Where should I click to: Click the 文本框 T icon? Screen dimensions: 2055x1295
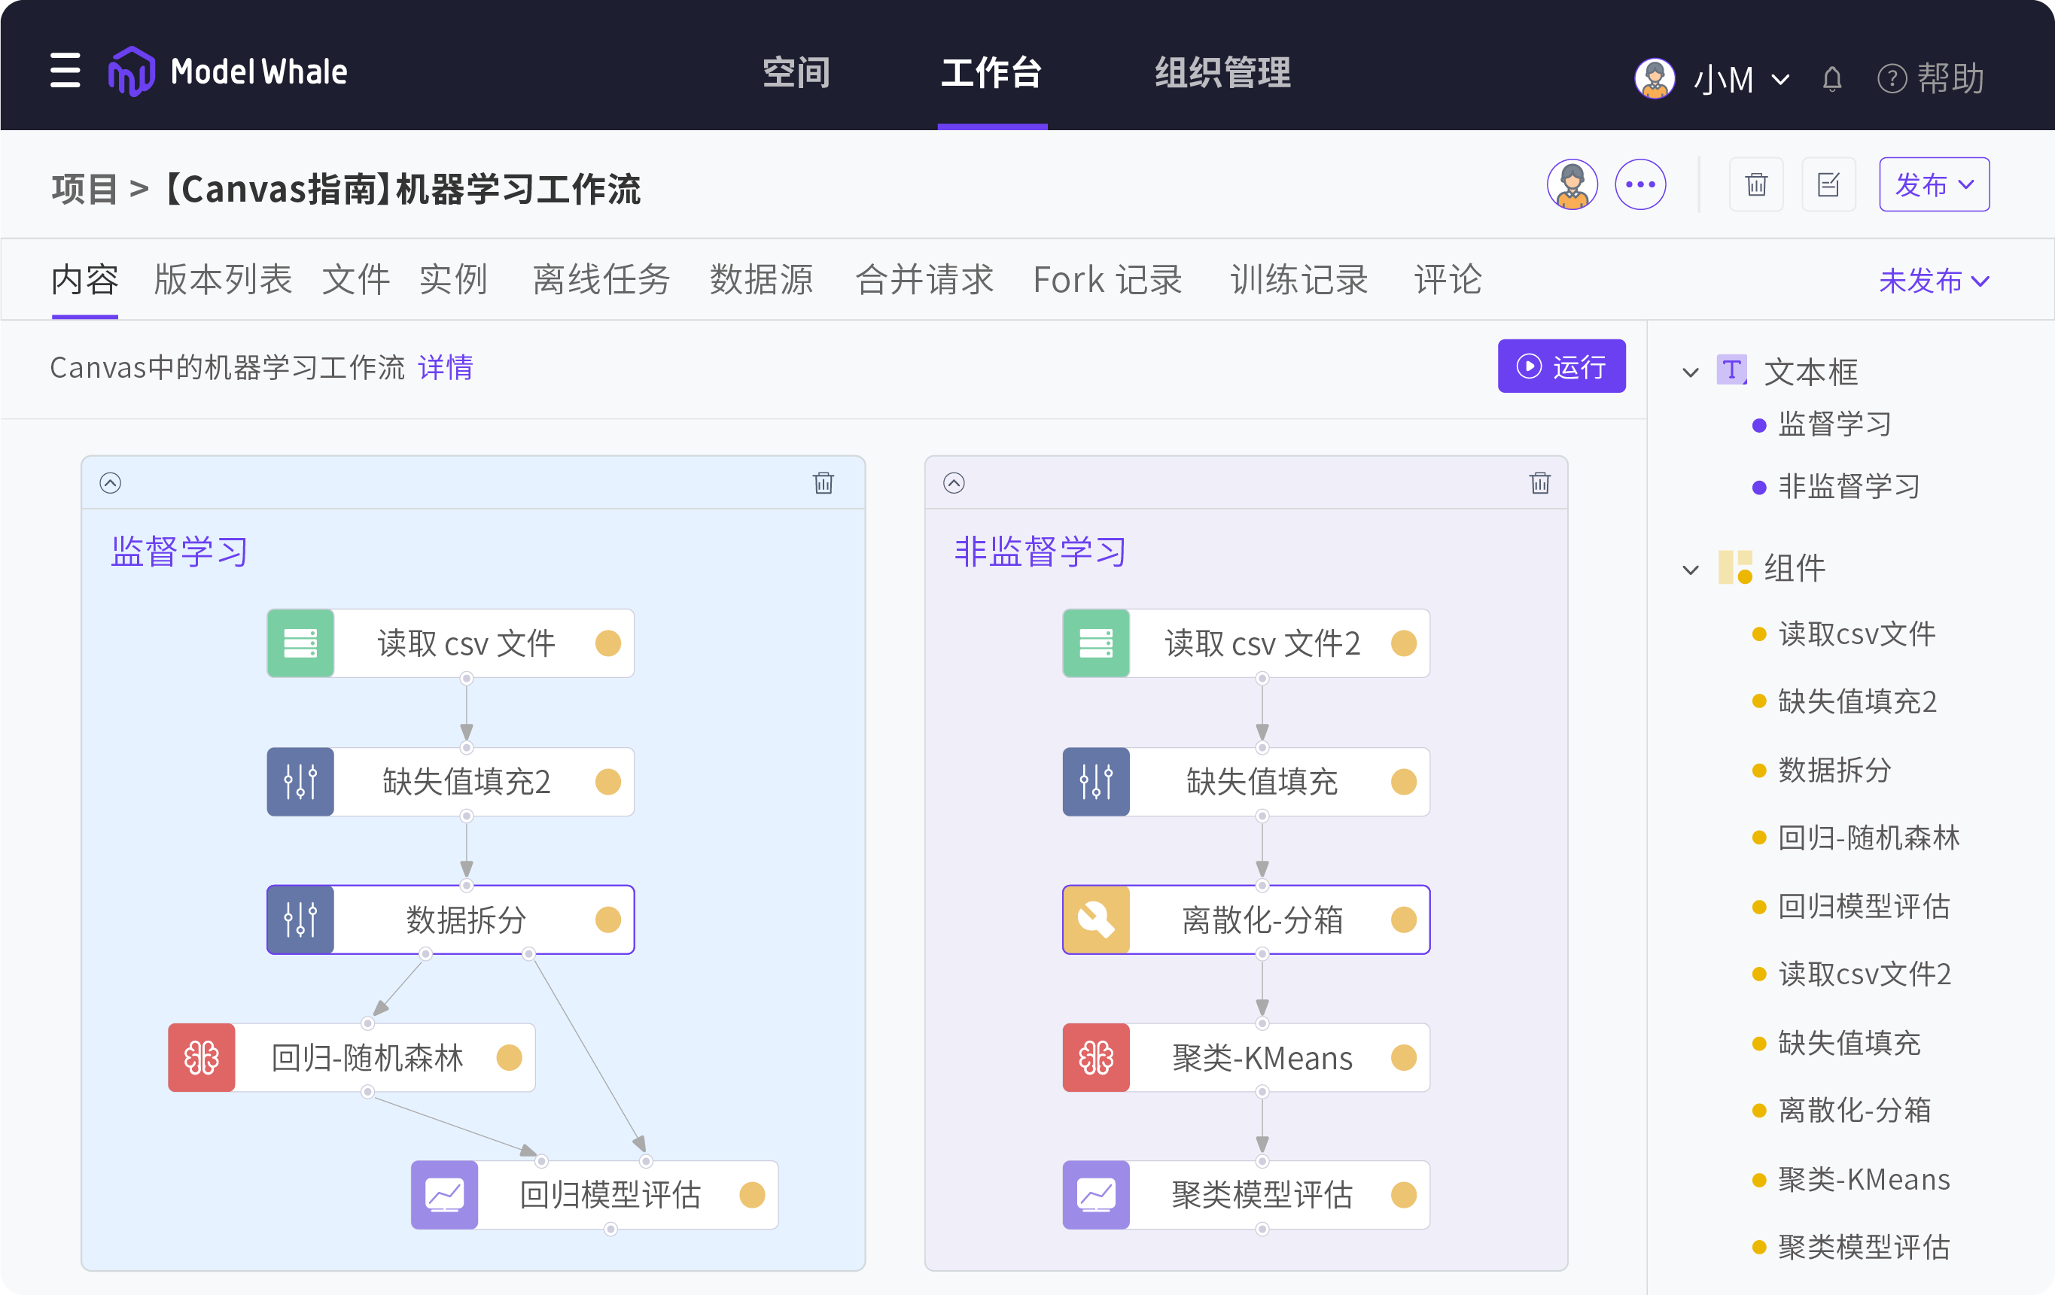1732,370
